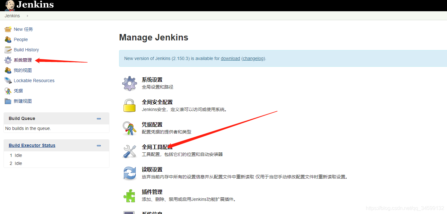Click the download link for Jenkins 2.150.3
447x214 pixels.
(x=230, y=58)
